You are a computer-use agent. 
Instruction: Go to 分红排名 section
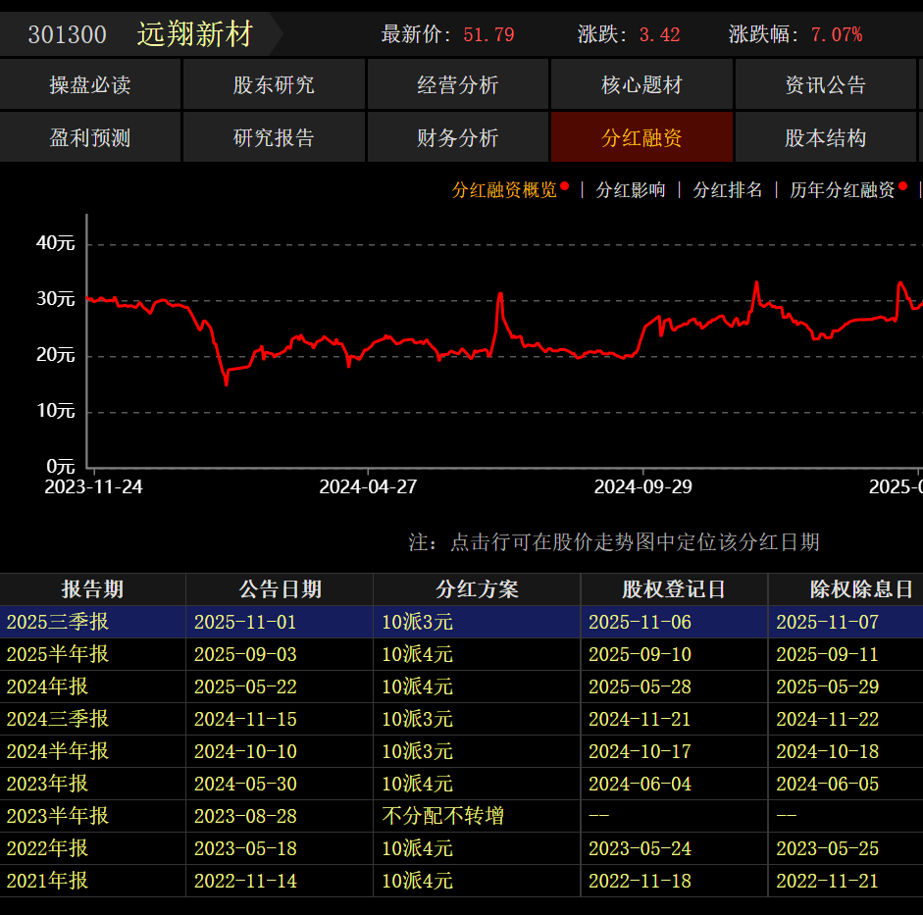tap(728, 189)
